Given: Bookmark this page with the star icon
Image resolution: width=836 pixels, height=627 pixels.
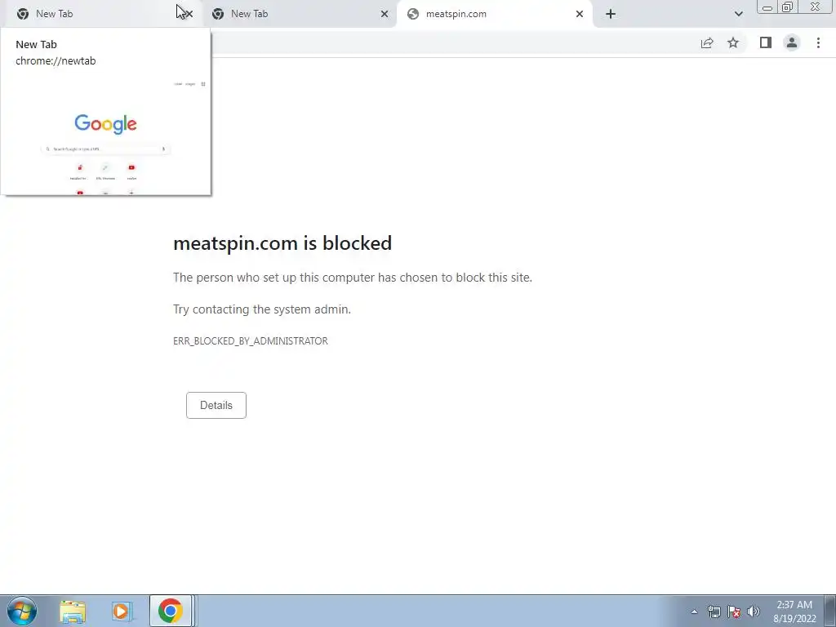Looking at the screenshot, I should click(733, 42).
